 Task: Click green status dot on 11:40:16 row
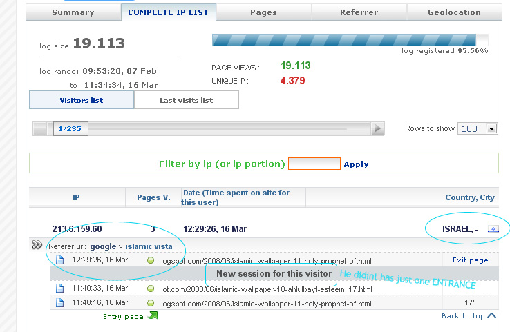click(151, 303)
